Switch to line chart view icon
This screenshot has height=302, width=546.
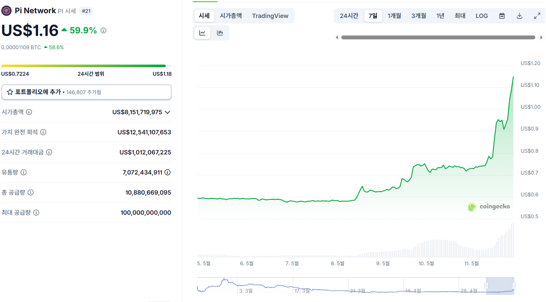click(203, 33)
